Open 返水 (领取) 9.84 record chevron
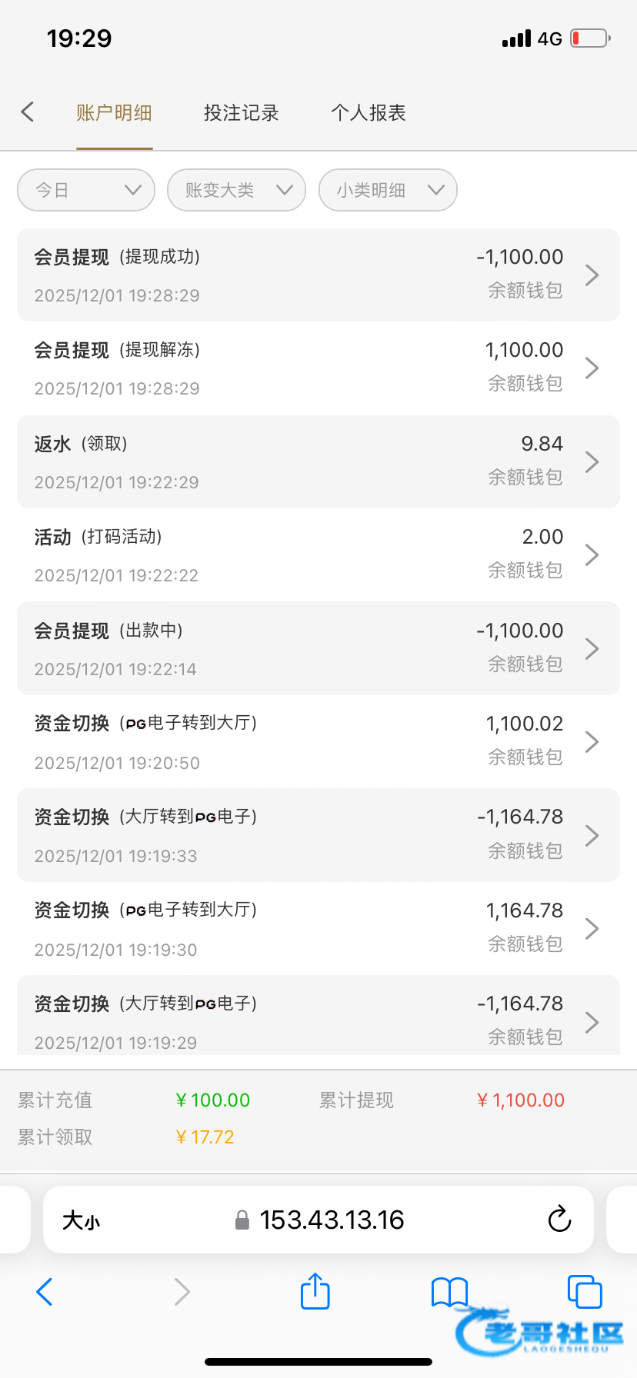This screenshot has height=1378, width=637. [x=592, y=462]
